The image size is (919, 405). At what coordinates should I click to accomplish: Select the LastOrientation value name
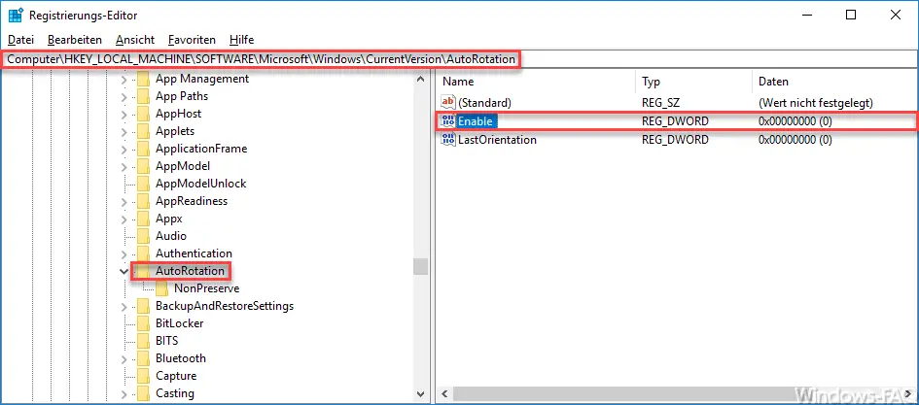tap(497, 140)
